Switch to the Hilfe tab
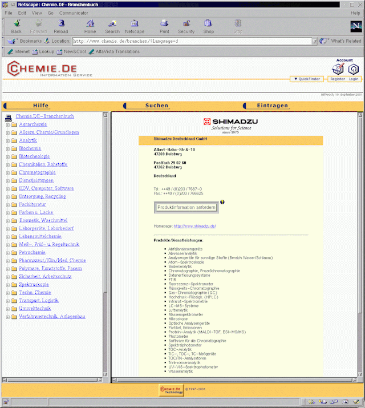The height and width of the screenshot is (408, 365). pos(41,106)
